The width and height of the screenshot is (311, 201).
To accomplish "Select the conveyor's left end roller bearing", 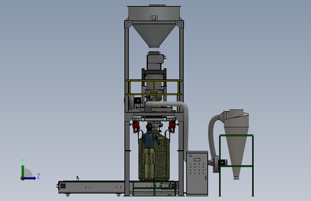I will click(x=63, y=186).
